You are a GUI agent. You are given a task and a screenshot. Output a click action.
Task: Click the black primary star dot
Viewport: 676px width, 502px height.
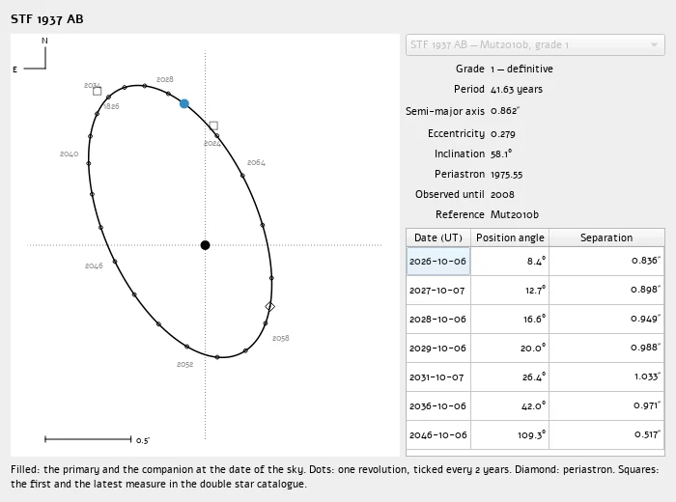205,245
